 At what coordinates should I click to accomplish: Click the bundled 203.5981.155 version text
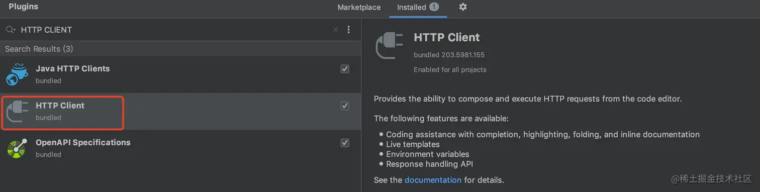pos(449,55)
